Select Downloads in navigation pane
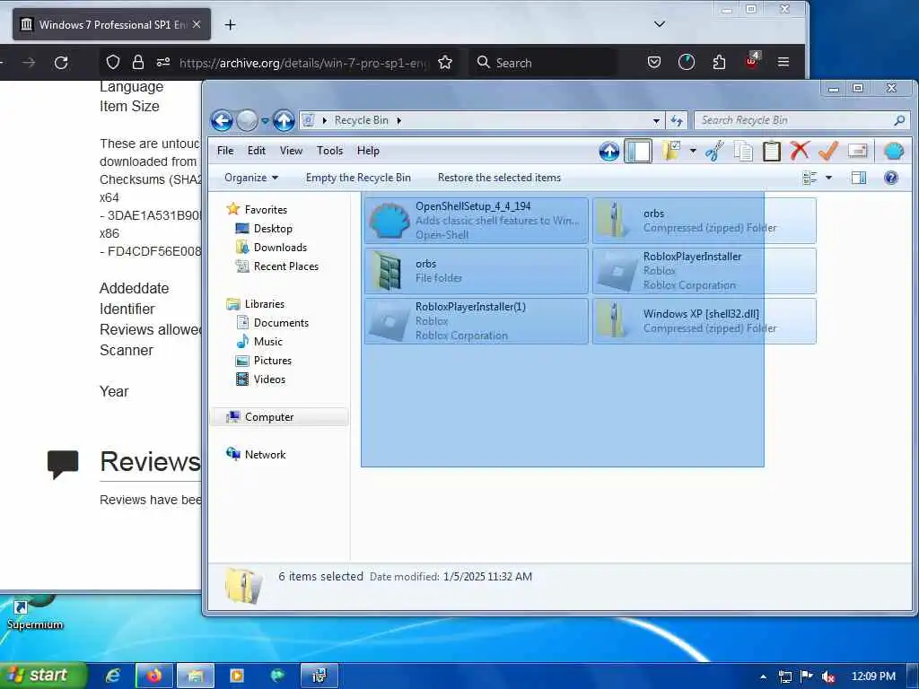This screenshot has height=689, width=919. pos(280,248)
